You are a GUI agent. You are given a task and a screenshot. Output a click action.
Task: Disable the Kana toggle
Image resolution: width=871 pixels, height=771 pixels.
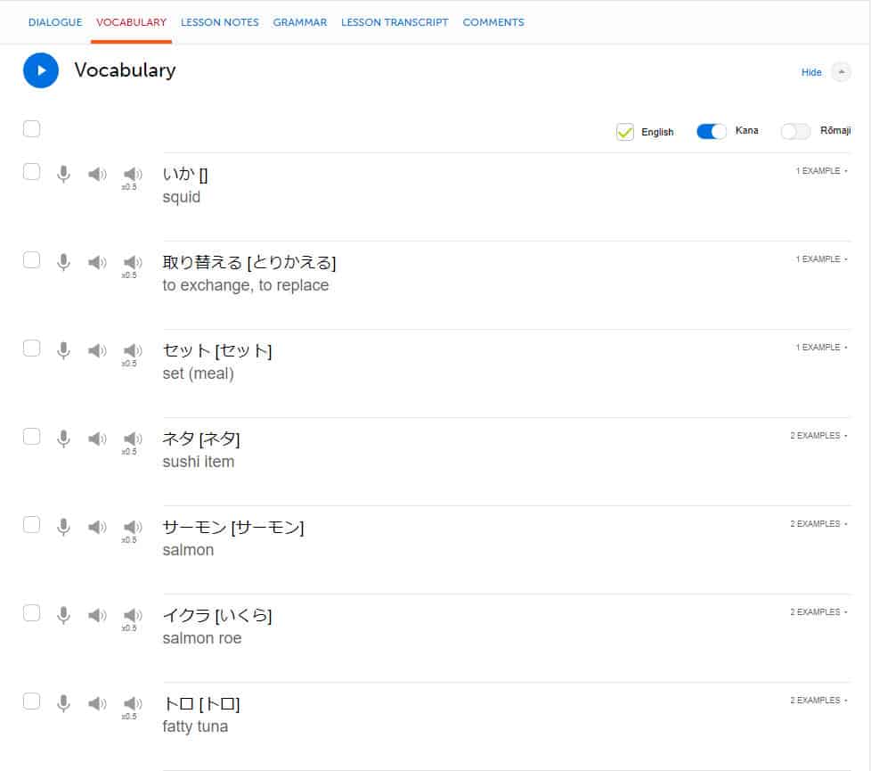711,131
